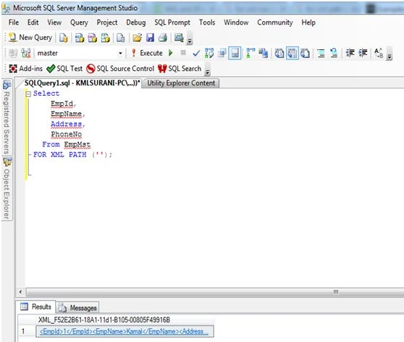Select Results to File option
404x342 pixels.
click(x=305, y=54)
